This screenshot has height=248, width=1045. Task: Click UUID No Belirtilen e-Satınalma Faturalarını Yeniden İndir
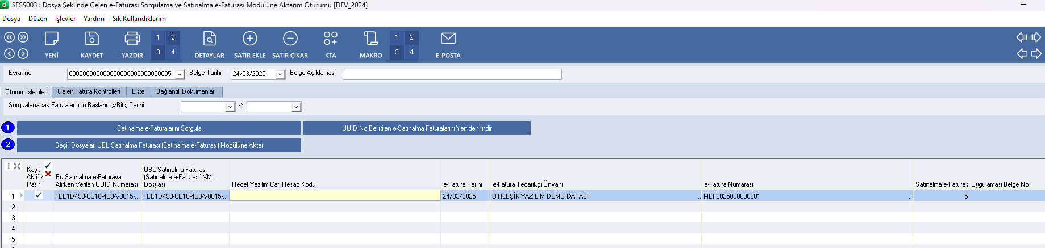pyautogui.click(x=417, y=128)
